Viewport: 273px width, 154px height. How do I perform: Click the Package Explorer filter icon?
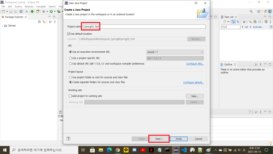[x=50, y=22]
